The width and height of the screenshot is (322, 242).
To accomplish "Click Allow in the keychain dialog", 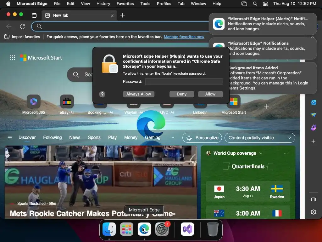I will 210,94.
